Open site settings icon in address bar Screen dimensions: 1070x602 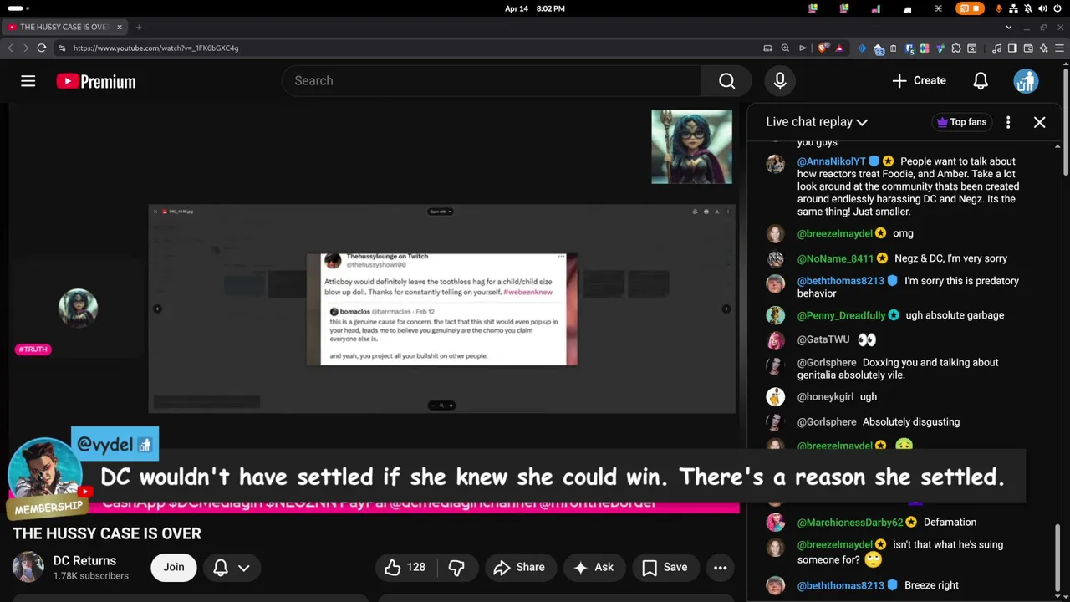[62, 48]
